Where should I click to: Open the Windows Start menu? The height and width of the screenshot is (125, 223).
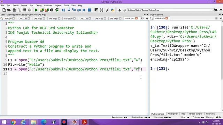4,122
